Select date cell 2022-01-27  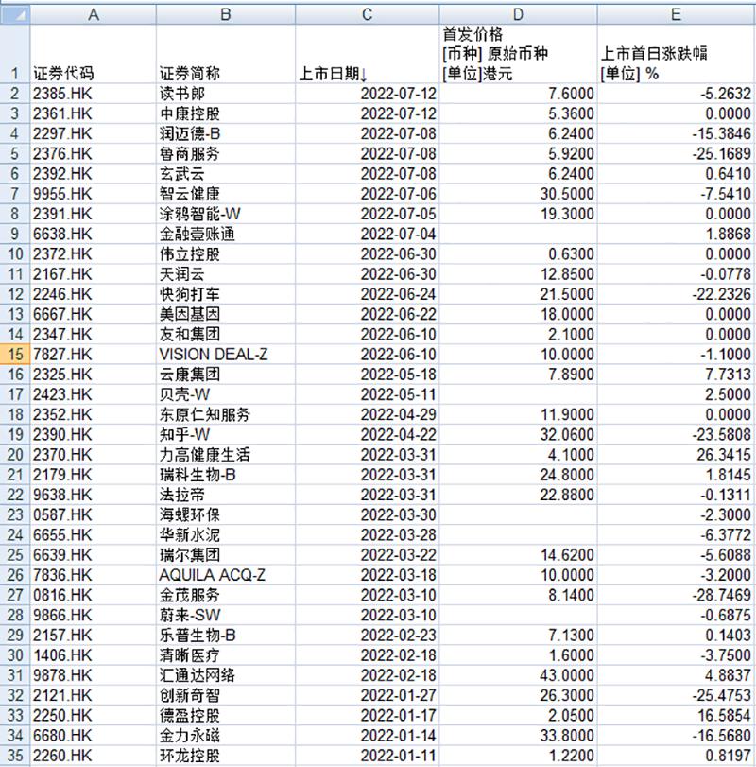pyautogui.click(x=368, y=695)
